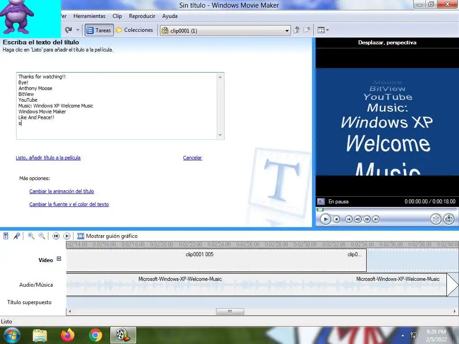The image size is (459, 344).
Task: Click Movie Maker taskbar button
Action: (123, 335)
